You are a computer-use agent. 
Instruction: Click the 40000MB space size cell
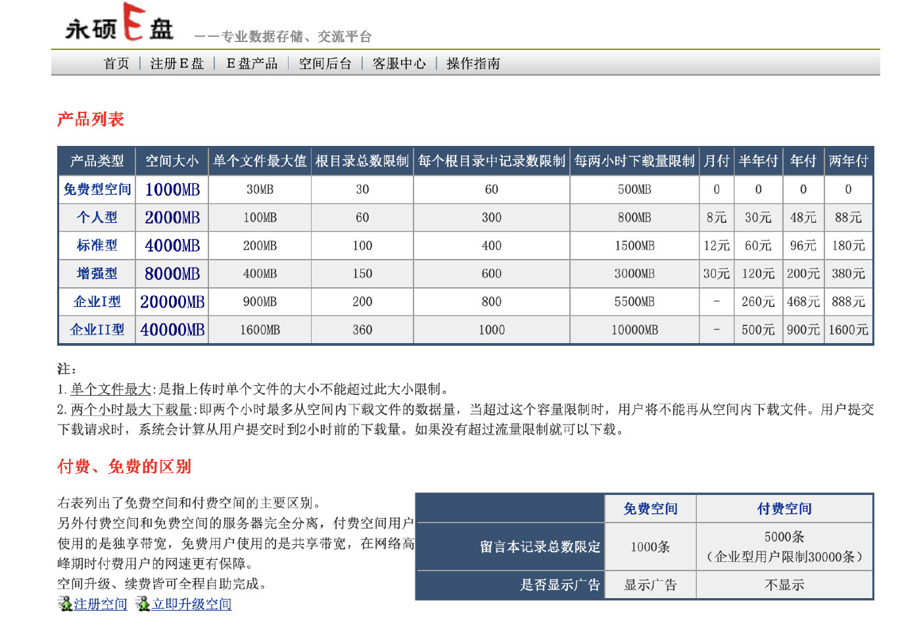point(172,330)
